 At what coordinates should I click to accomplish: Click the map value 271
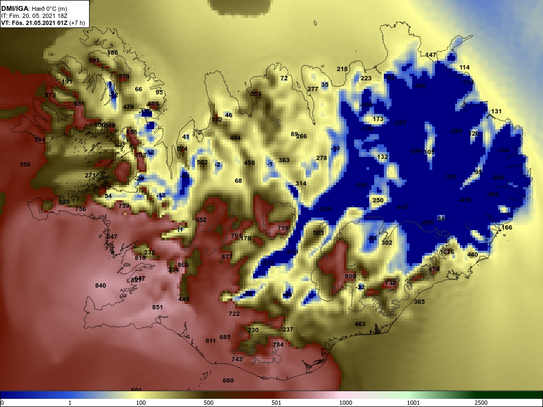tap(90, 175)
